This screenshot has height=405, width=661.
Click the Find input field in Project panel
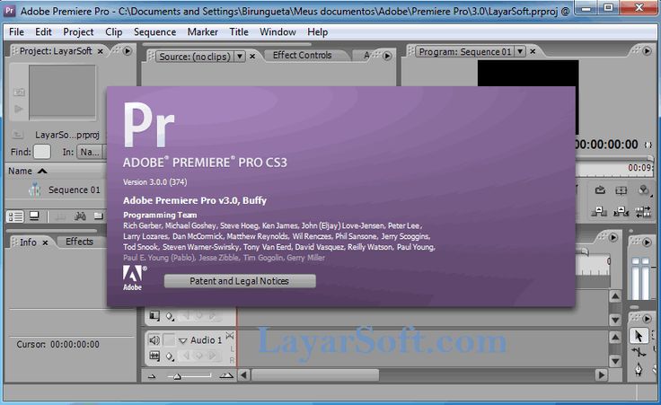(41, 152)
